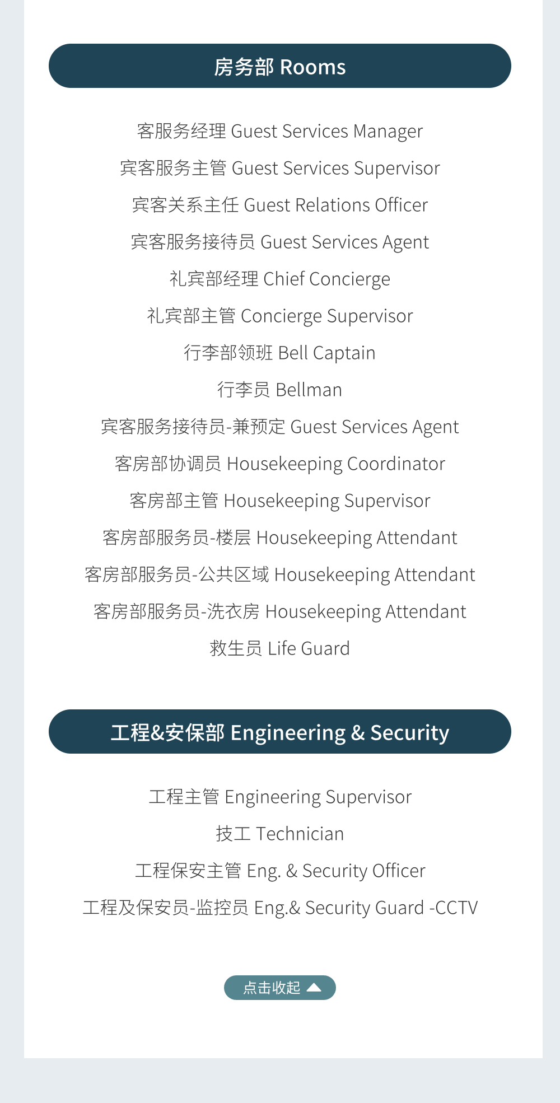Screen dimensions: 560x1103
Task: Select the 技工 Technician job entry
Action: [280, 834]
